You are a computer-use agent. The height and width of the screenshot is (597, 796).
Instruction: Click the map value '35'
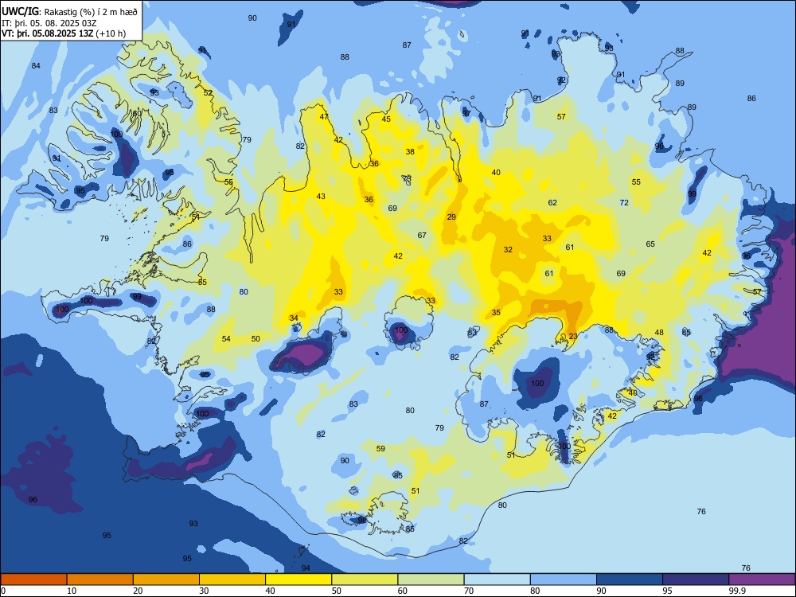pyautogui.click(x=496, y=312)
